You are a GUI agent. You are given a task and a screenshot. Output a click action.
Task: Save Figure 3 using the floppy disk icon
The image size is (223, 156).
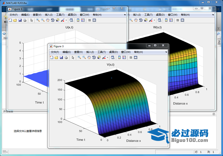click(x=61, y=57)
